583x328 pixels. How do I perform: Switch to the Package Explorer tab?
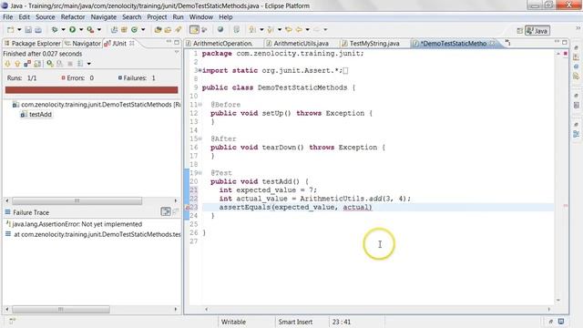(33, 44)
